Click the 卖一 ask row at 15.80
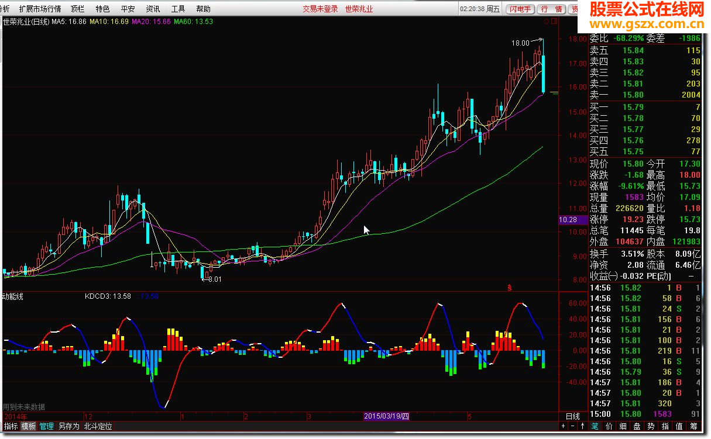Viewport: 711px width, 439px height. (x=645, y=95)
